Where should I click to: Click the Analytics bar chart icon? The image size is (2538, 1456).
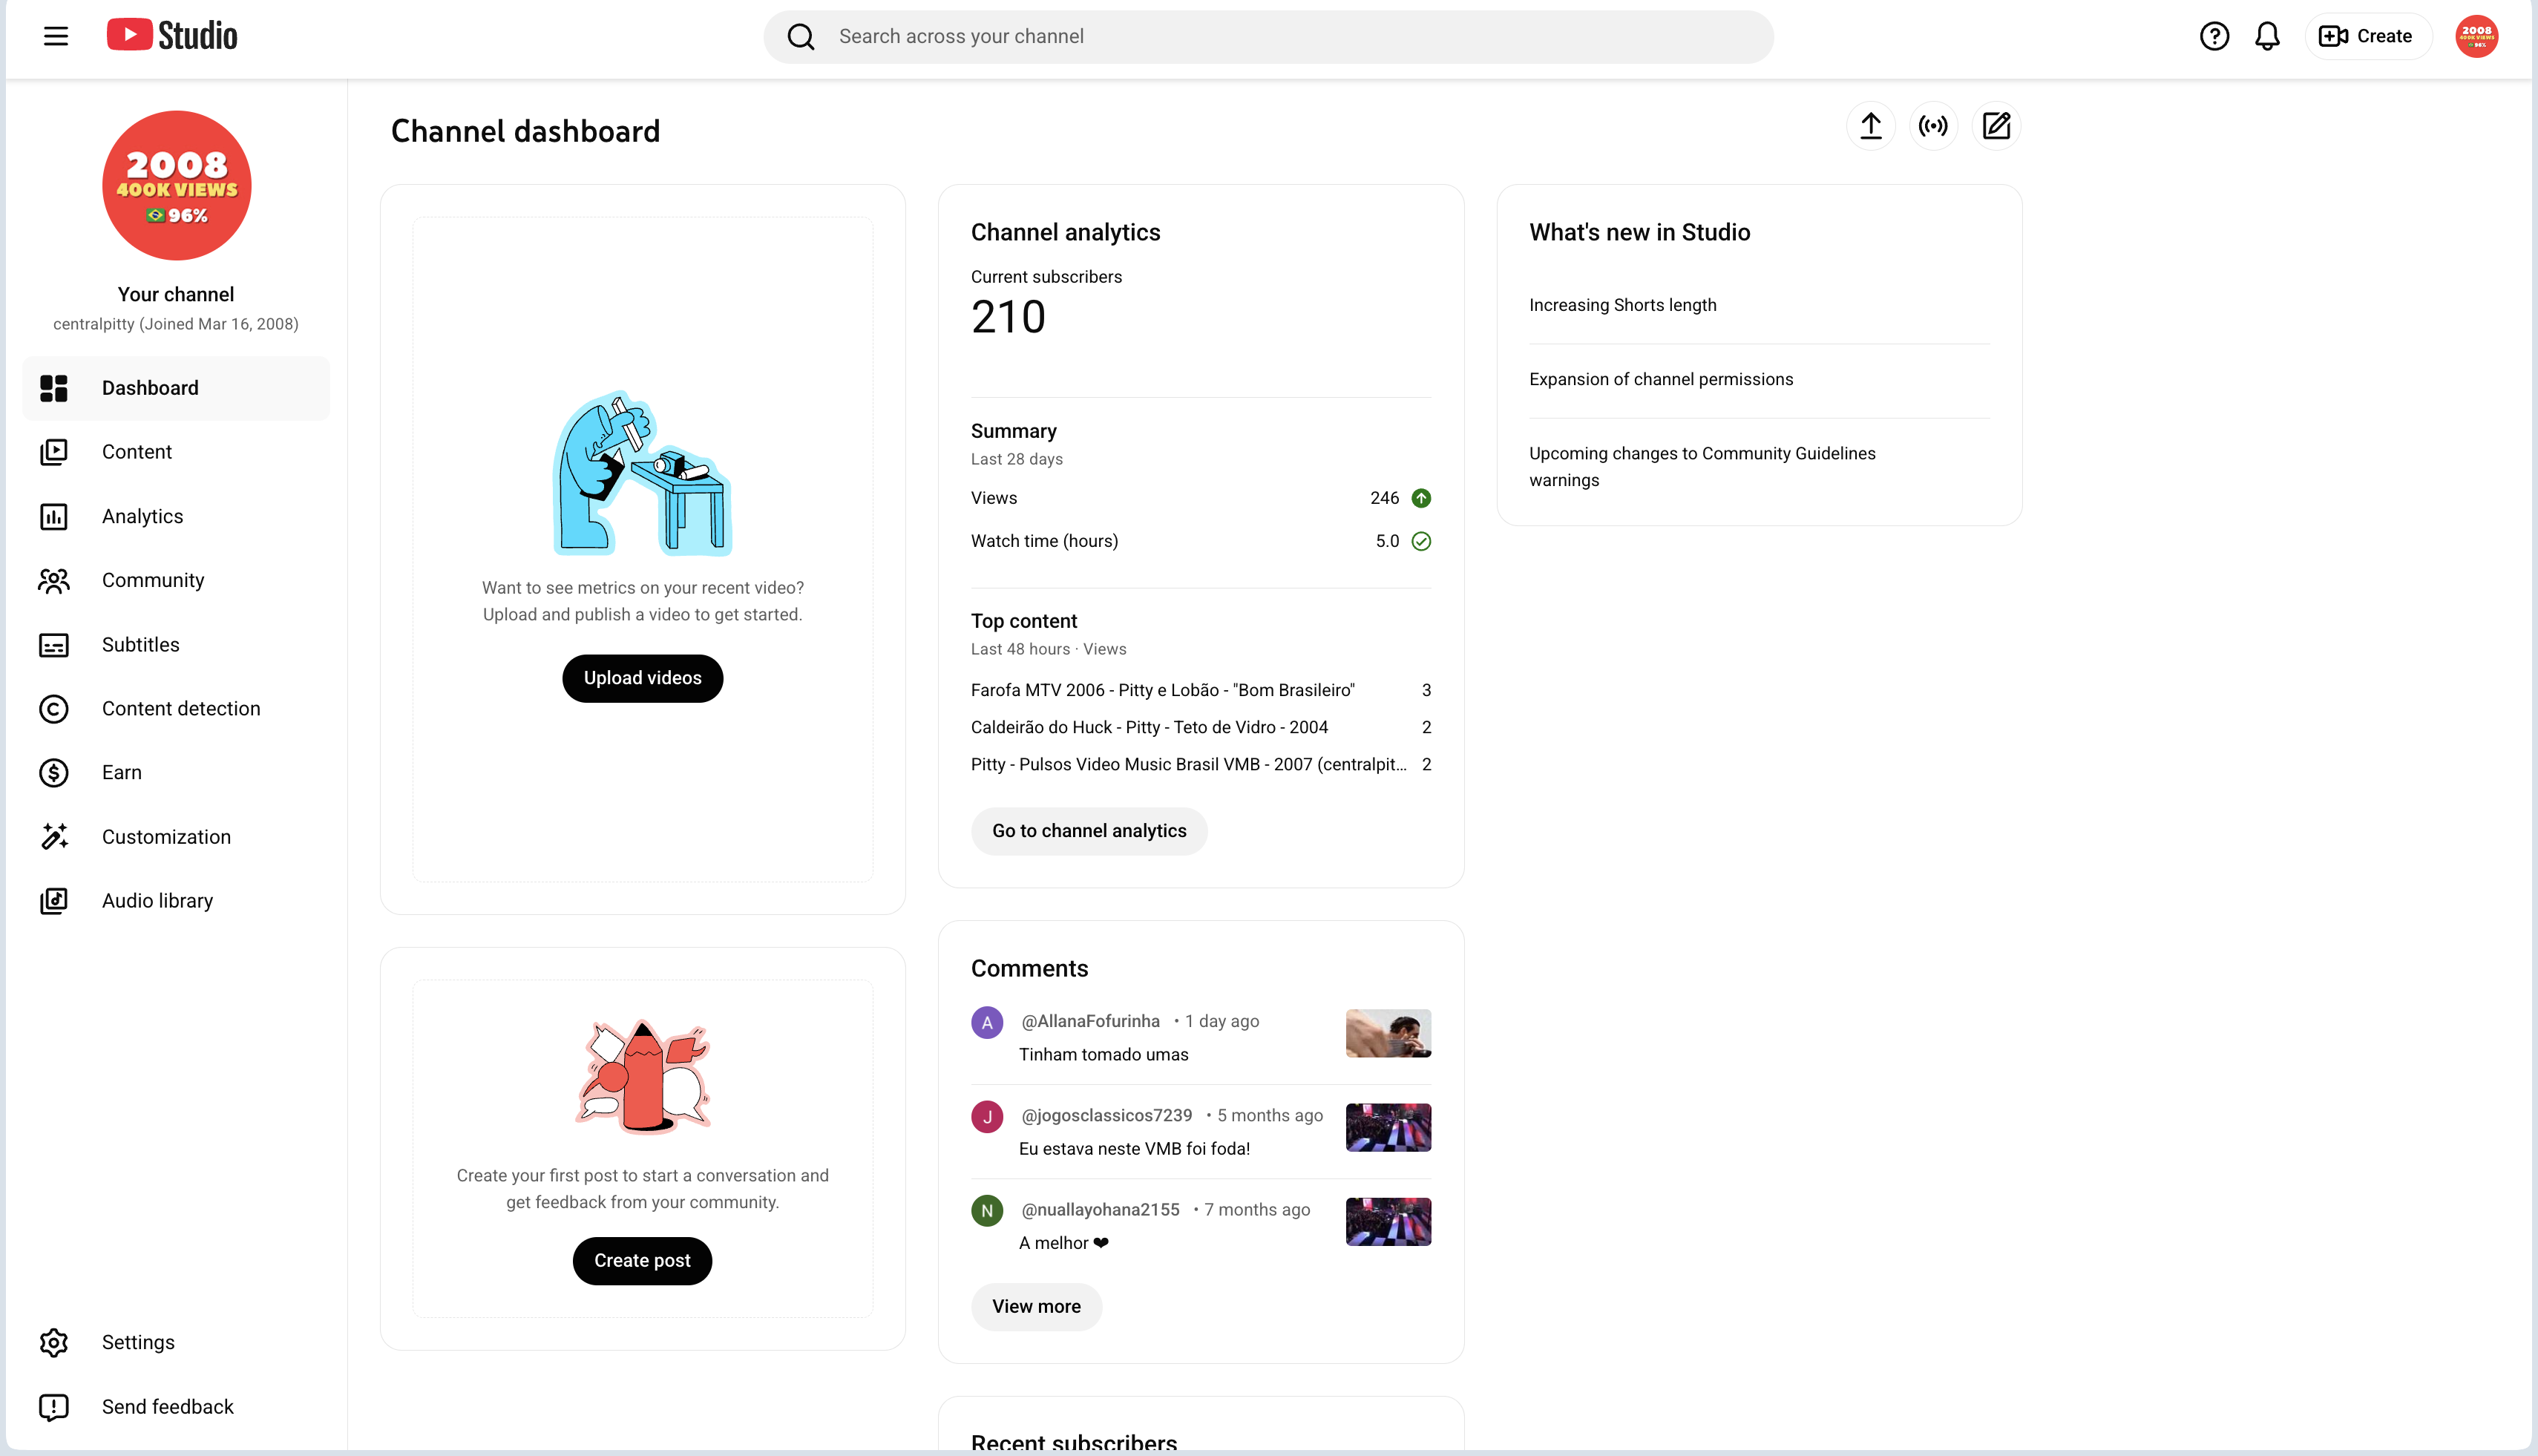54,517
